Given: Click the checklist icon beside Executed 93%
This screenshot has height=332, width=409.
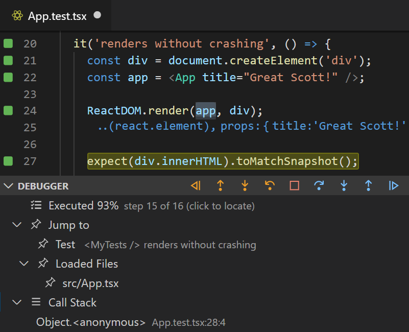Looking at the screenshot, I should (36, 205).
